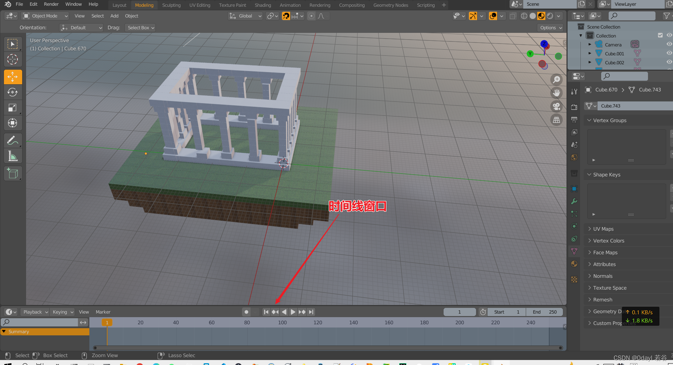Open Modifier Properties with the wrench icon

coord(574,201)
